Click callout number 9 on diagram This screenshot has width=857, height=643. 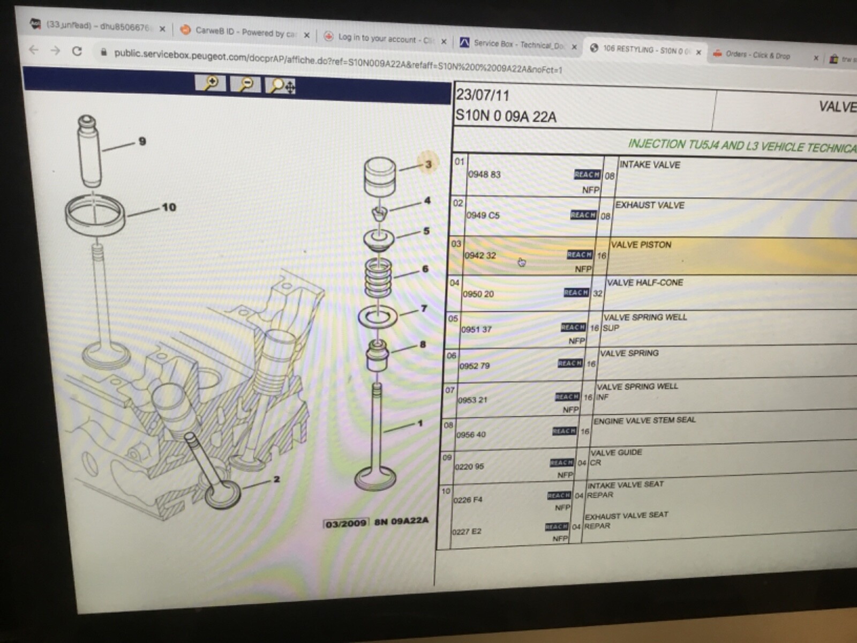(142, 141)
